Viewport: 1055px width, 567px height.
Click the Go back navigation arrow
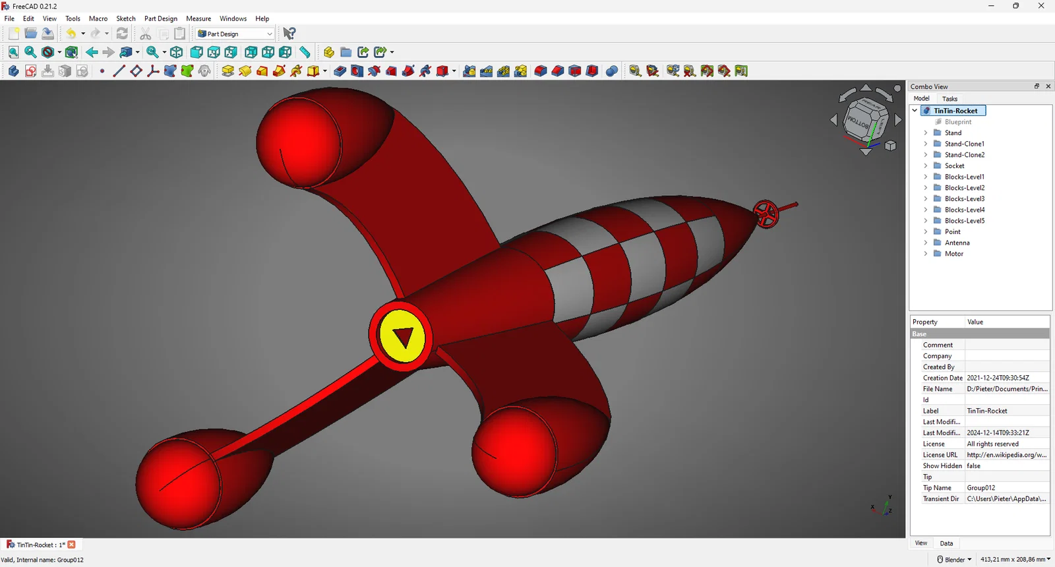click(92, 52)
